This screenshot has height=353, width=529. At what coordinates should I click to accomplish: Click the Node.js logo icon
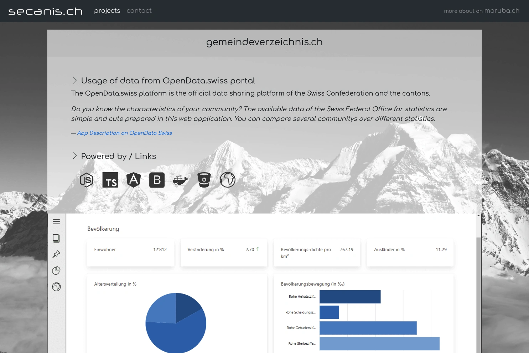(x=87, y=180)
